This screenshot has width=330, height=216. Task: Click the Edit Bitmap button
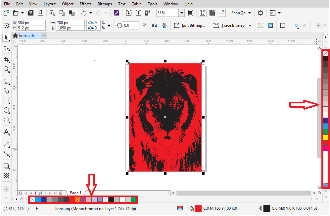tap(190, 25)
